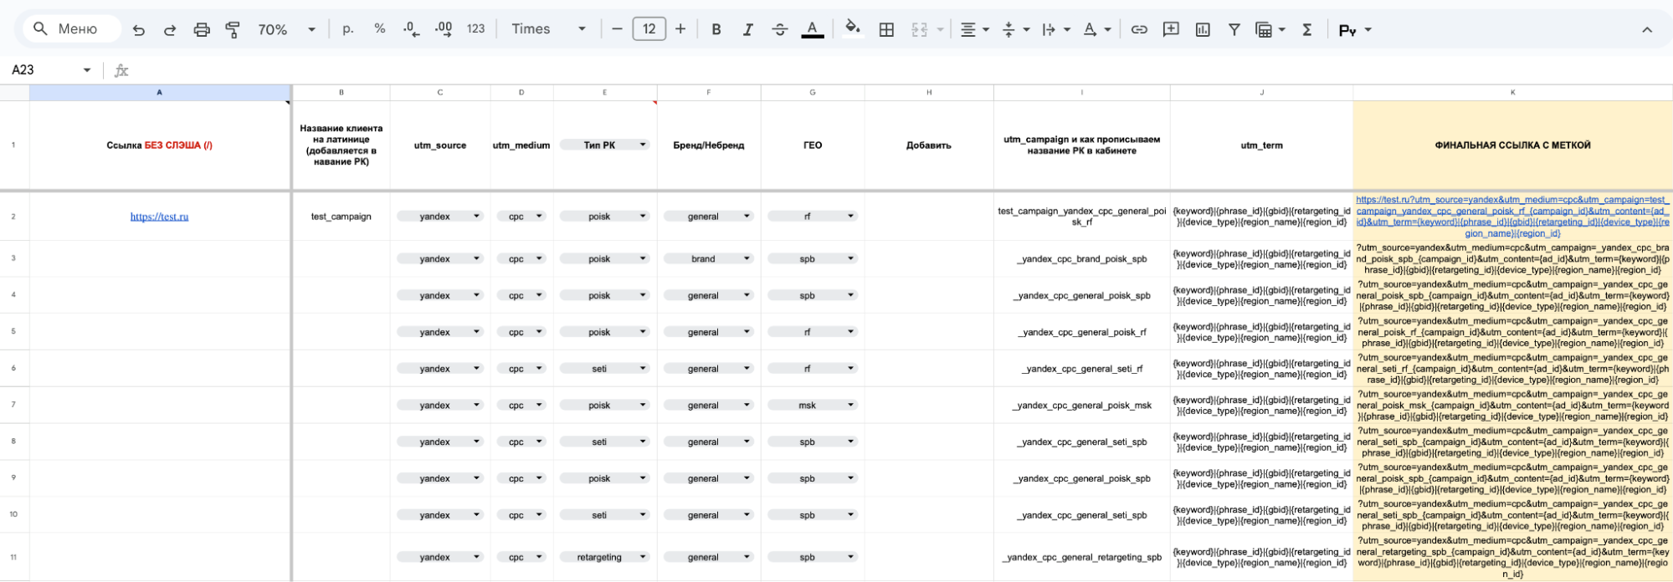Select row 1 header

14,145
